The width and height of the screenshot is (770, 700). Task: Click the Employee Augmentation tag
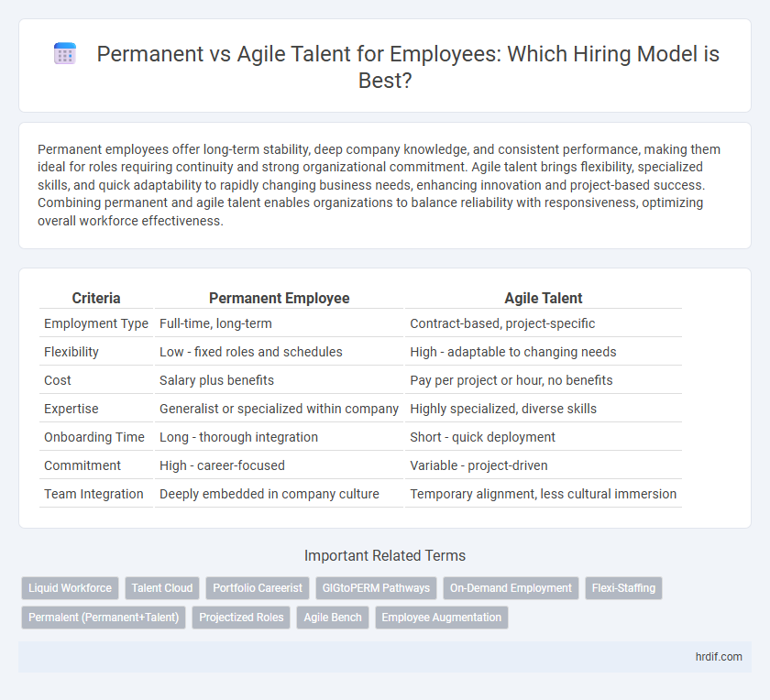pos(442,618)
